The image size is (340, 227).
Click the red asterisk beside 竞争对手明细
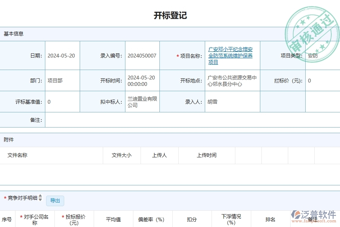point(5,197)
